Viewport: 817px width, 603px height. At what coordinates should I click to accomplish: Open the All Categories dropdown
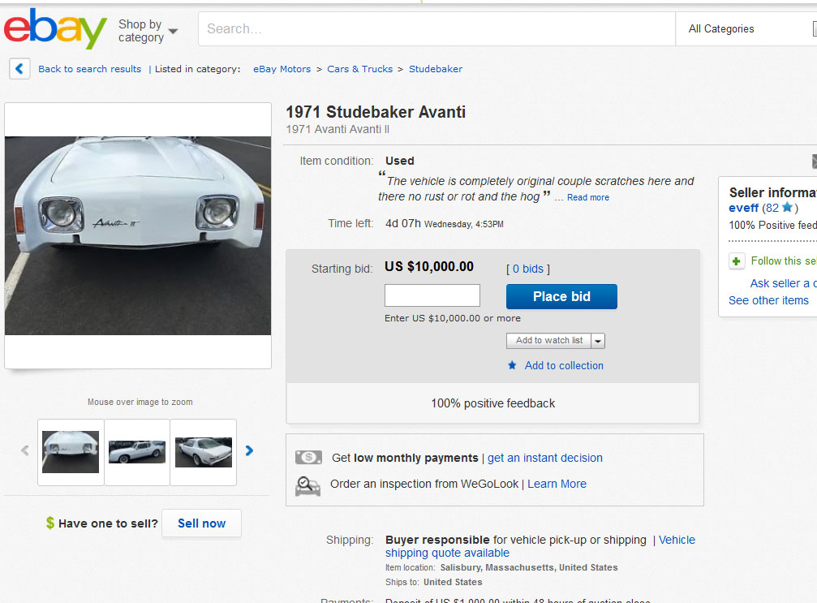point(746,29)
